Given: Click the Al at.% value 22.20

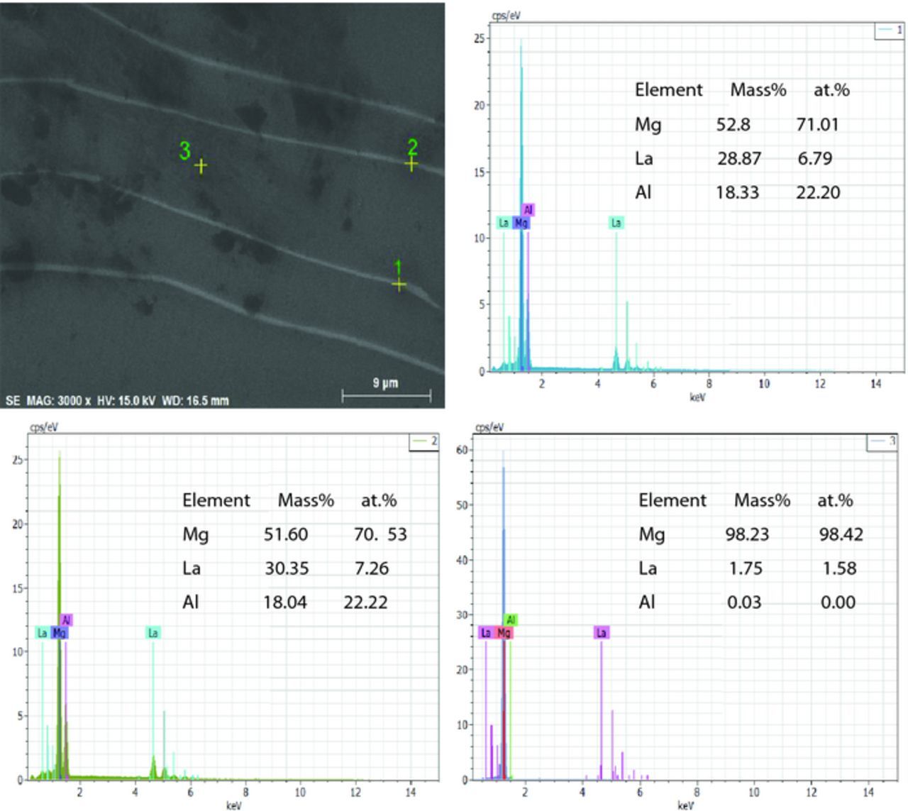Looking at the screenshot, I should pyautogui.click(x=817, y=193).
